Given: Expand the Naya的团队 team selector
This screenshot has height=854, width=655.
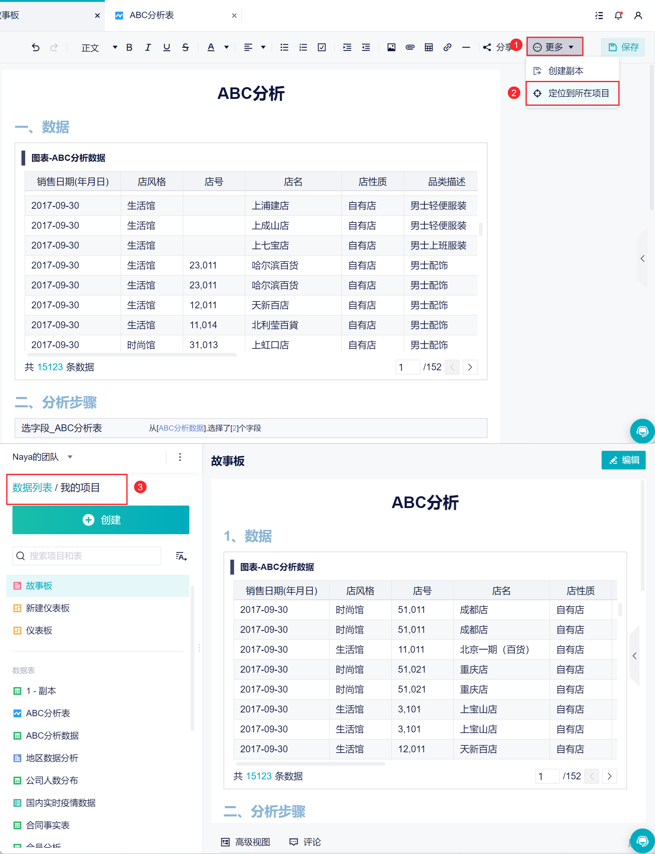Looking at the screenshot, I should [42, 457].
